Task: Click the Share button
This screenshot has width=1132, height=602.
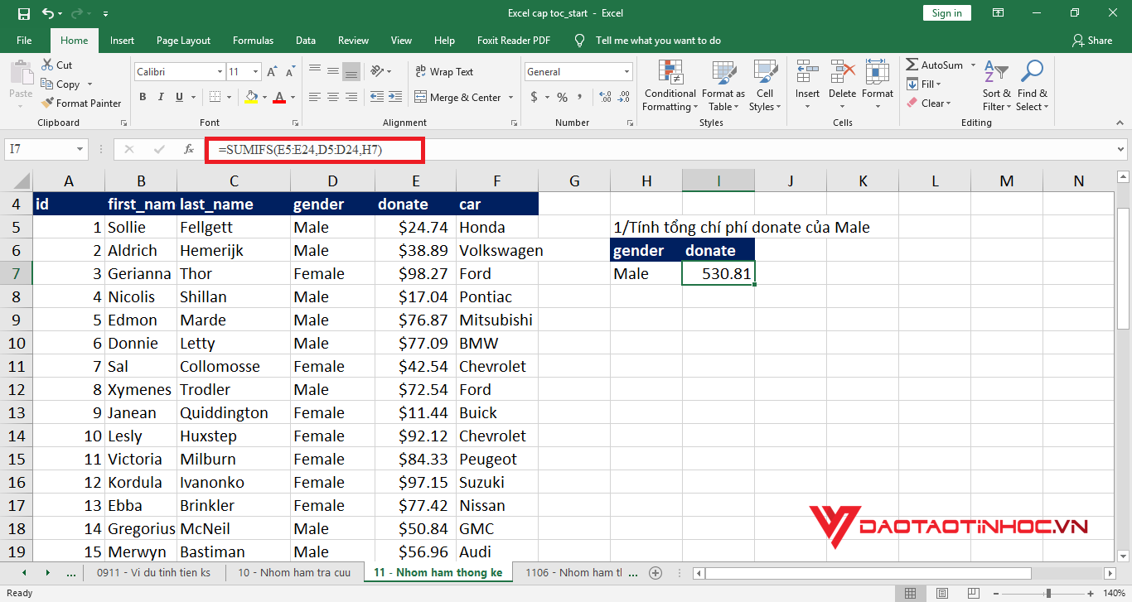Action: (x=1091, y=40)
